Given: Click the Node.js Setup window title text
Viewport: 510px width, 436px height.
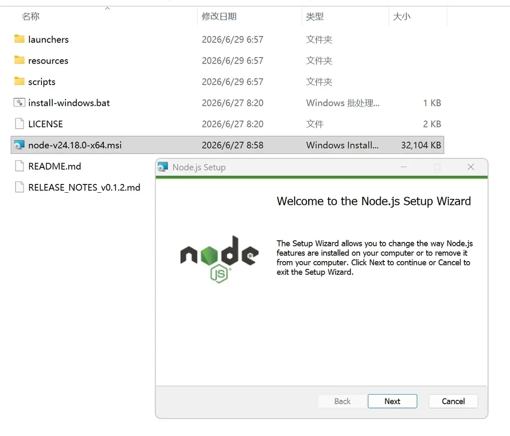Looking at the screenshot, I should pos(199,167).
